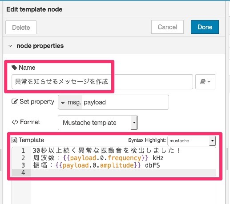Click the payload.0.amplitude mustache expression
This screenshot has height=204, width=230.
[x=98, y=165]
